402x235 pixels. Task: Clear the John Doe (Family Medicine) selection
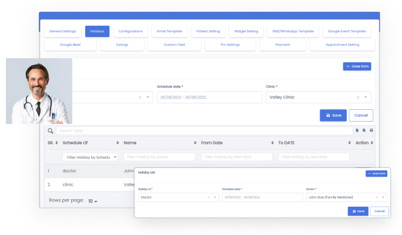coord(377,197)
